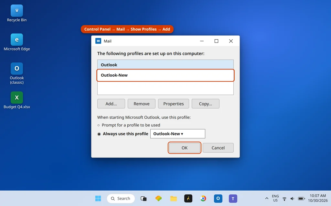The width and height of the screenshot is (331, 206).
Task: Cancel the Mail dialog
Action: 218,148
